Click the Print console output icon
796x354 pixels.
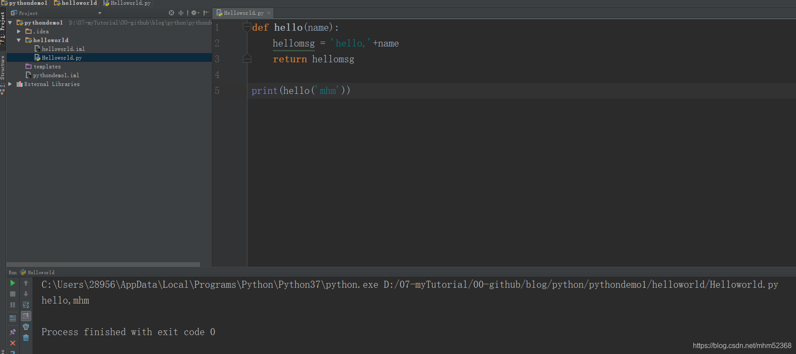(26, 327)
